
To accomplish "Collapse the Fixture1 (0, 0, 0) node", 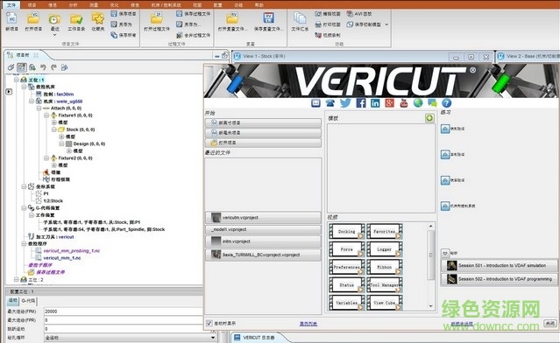I will pyautogui.click(x=46, y=115).
